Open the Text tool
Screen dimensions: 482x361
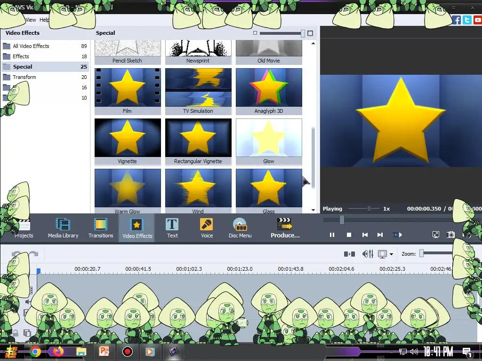[172, 228]
